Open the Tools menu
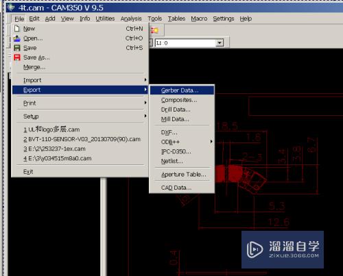The width and height of the screenshot is (343, 276). point(155,18)
